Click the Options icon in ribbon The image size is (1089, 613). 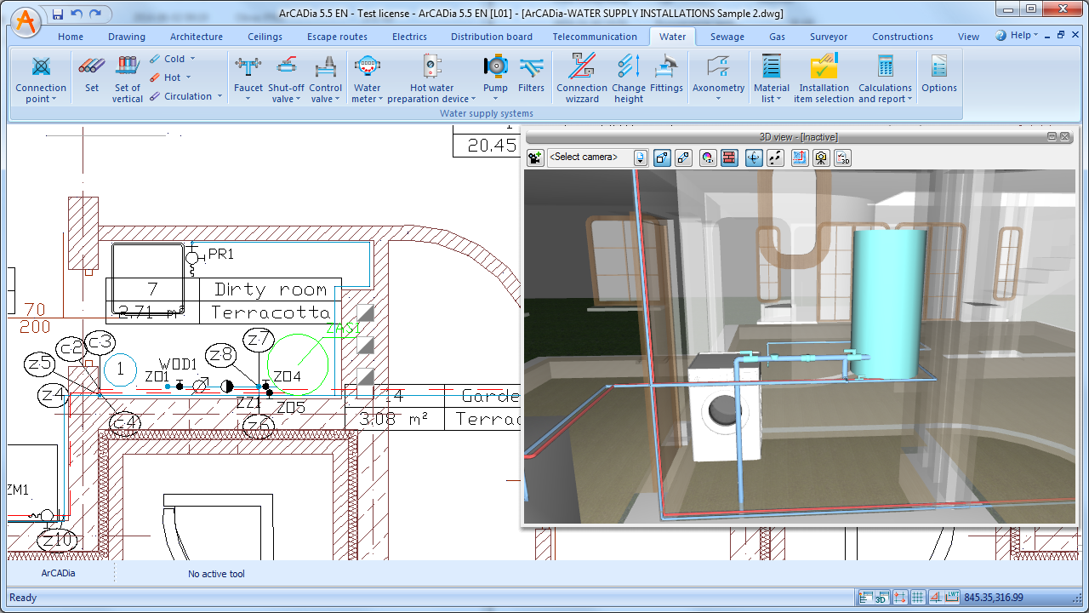click(938, 75)
